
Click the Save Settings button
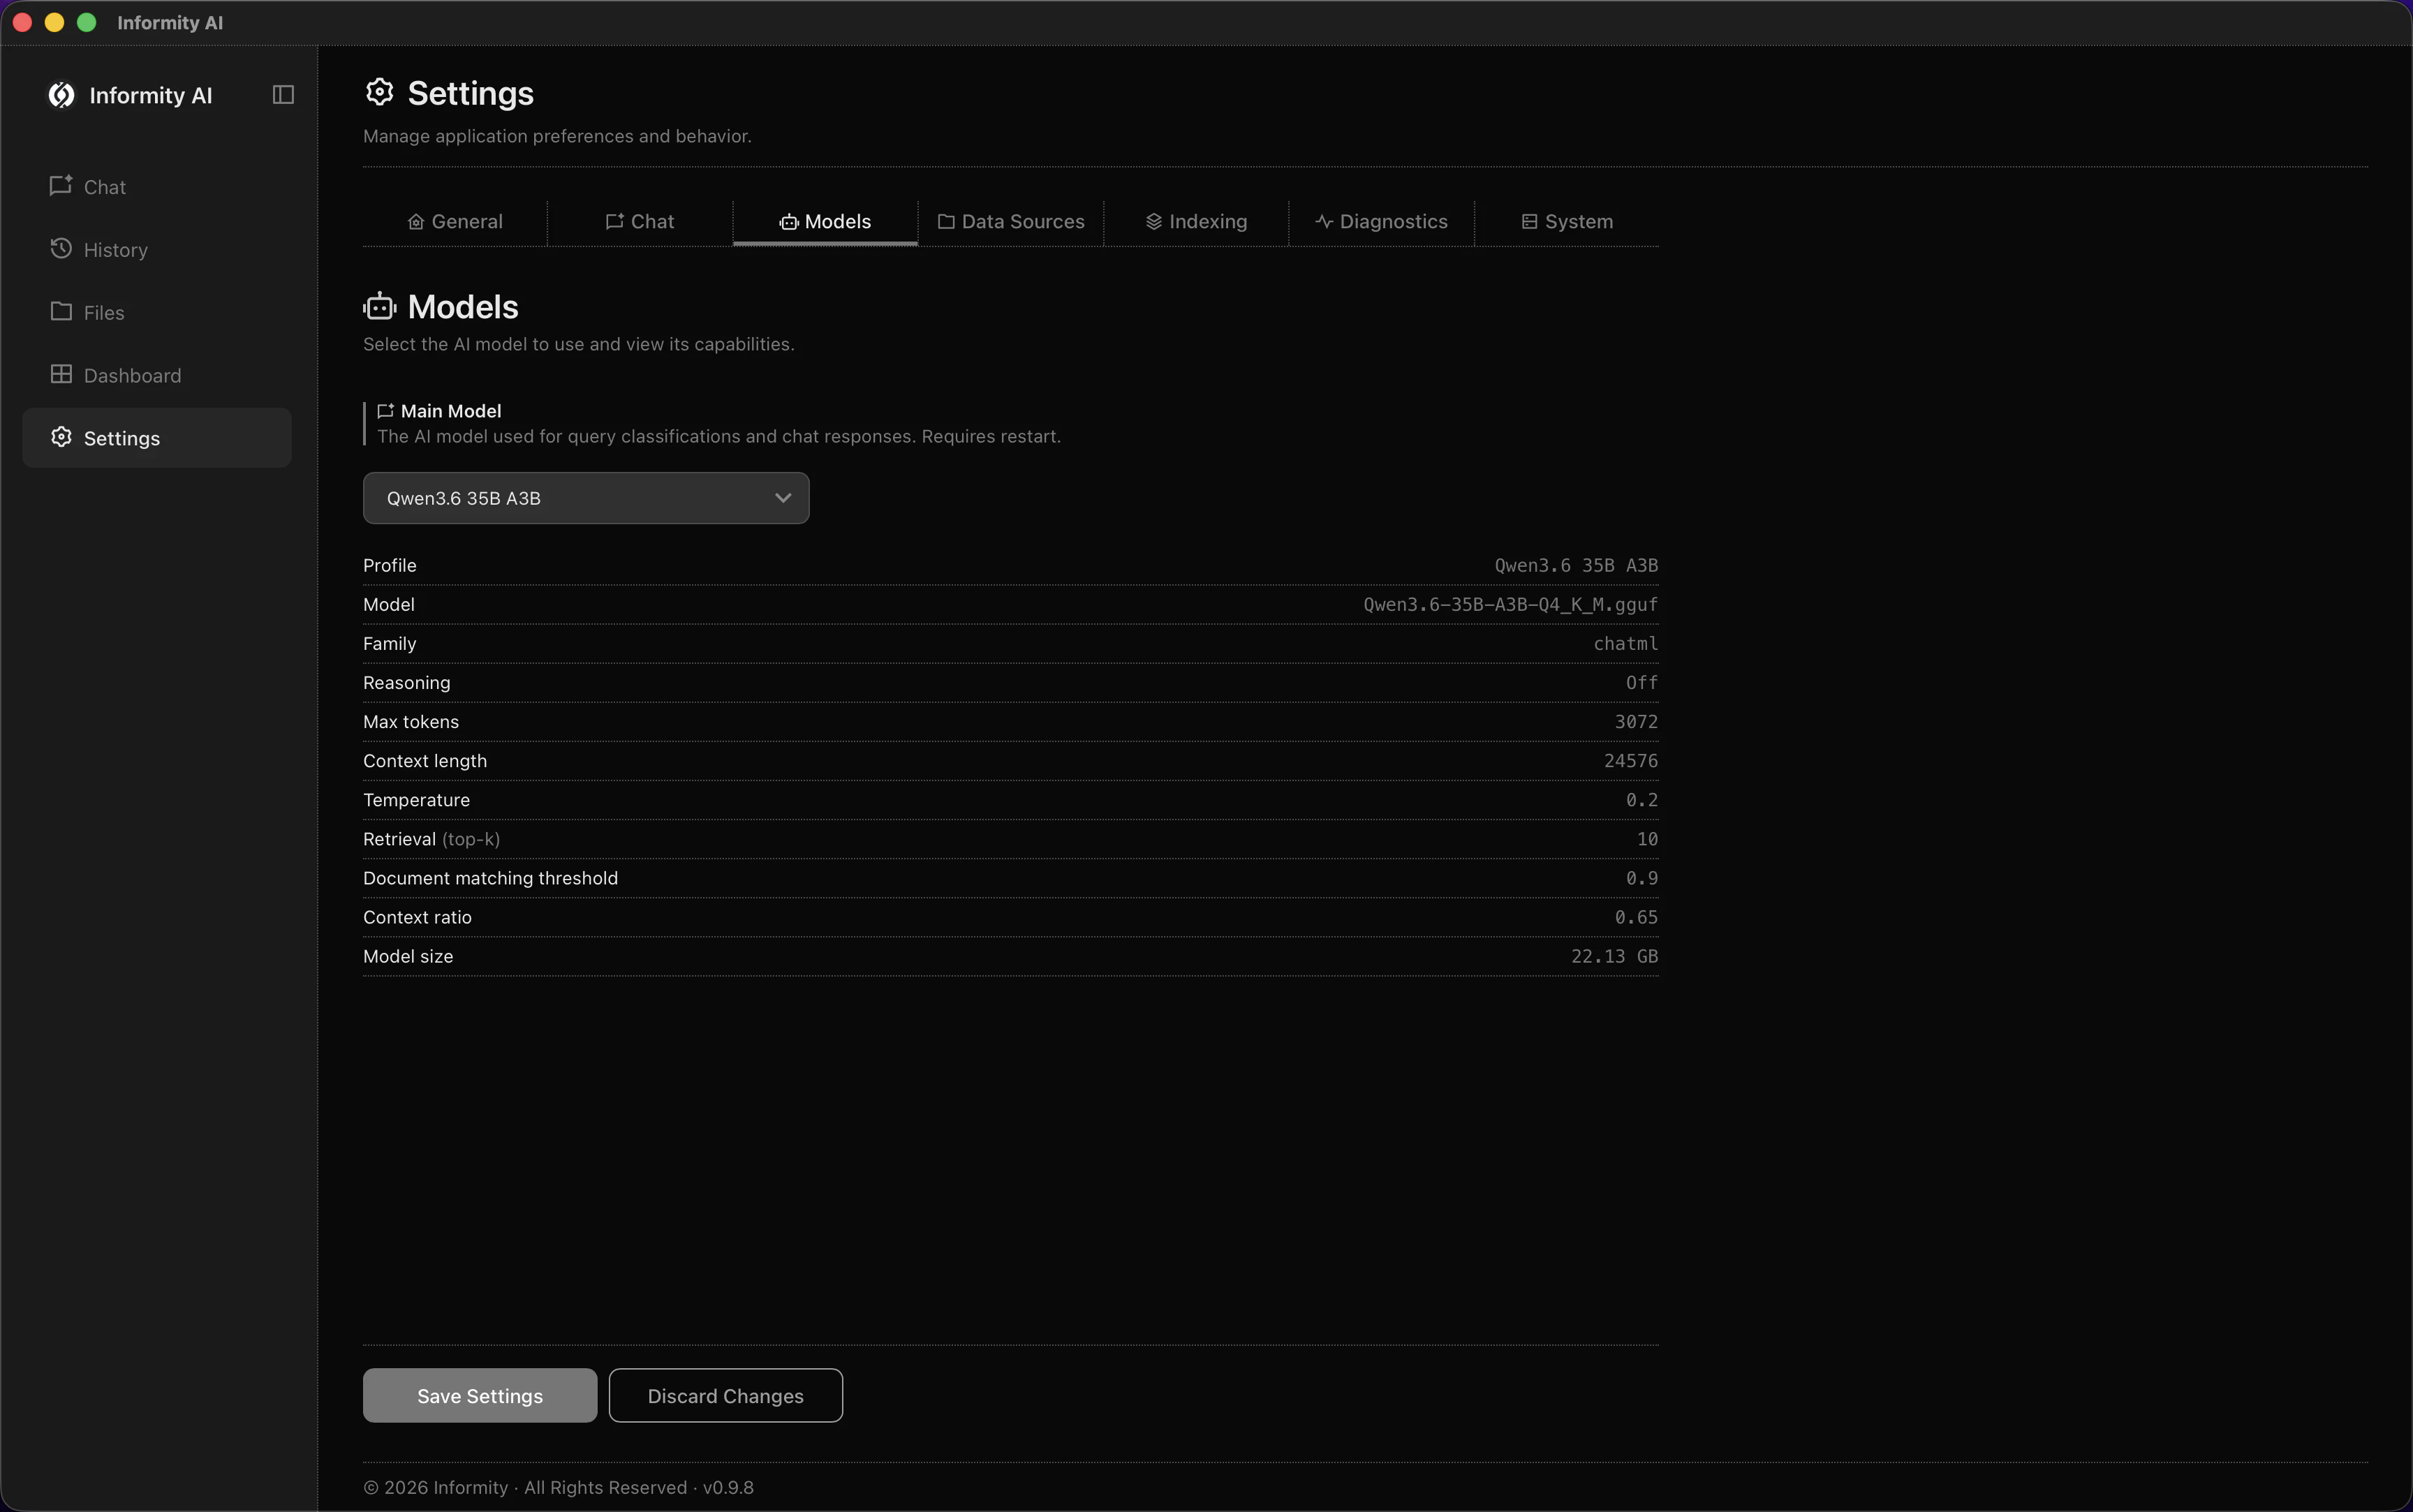tap(480, 1396)
